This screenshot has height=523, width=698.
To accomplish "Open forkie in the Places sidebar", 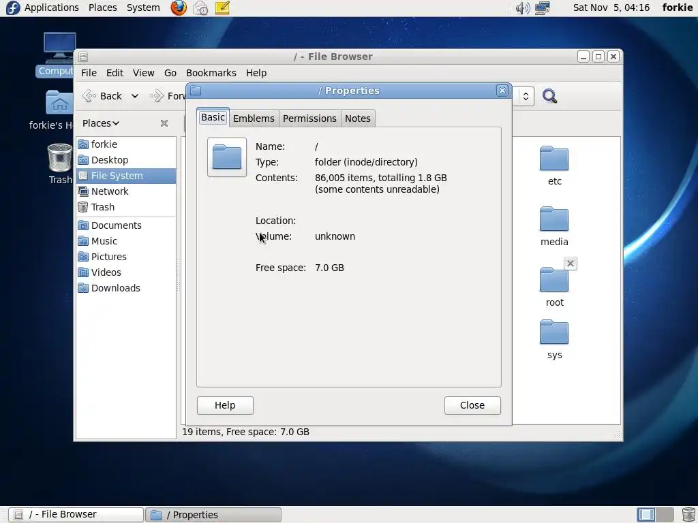I will point(126,144).
